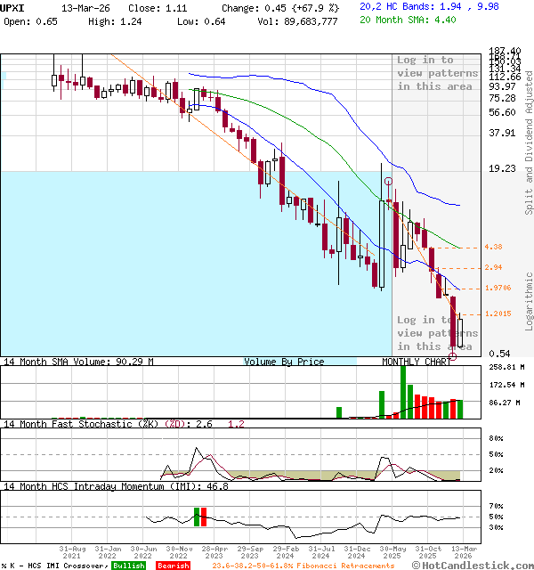This screenshot has height=570, width=534.
Task: Click the latest white candlestick on the chart
Action: (461, 332)
